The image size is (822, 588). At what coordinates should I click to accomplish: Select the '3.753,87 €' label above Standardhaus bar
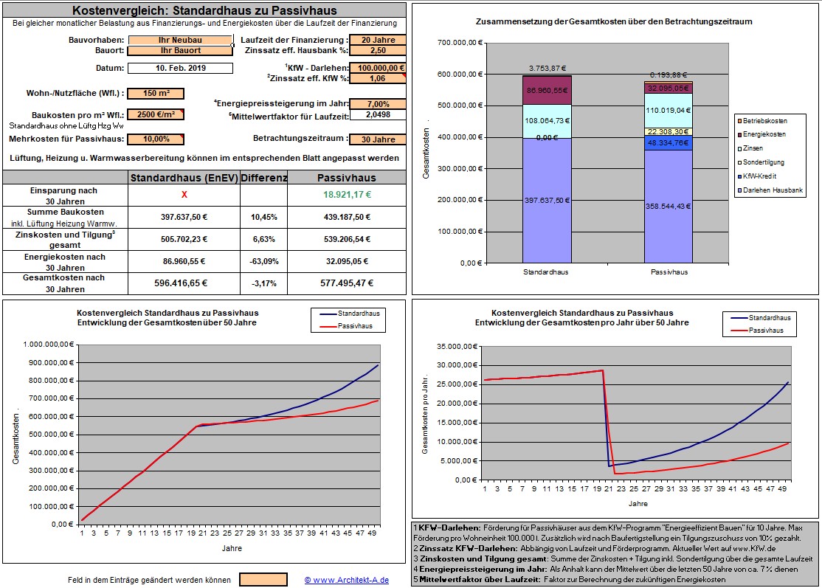point(548,69)
